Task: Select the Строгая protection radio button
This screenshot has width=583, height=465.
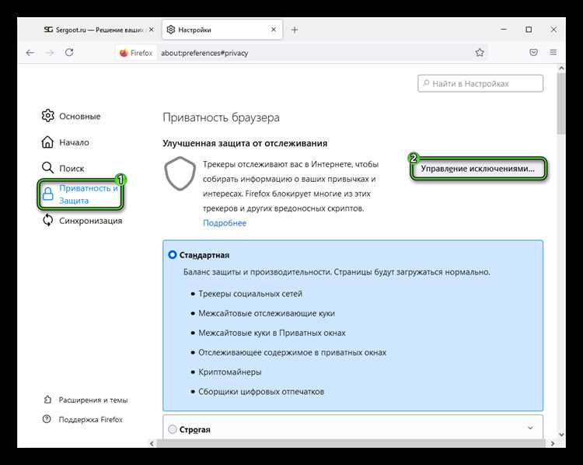Action: [172, 429]
